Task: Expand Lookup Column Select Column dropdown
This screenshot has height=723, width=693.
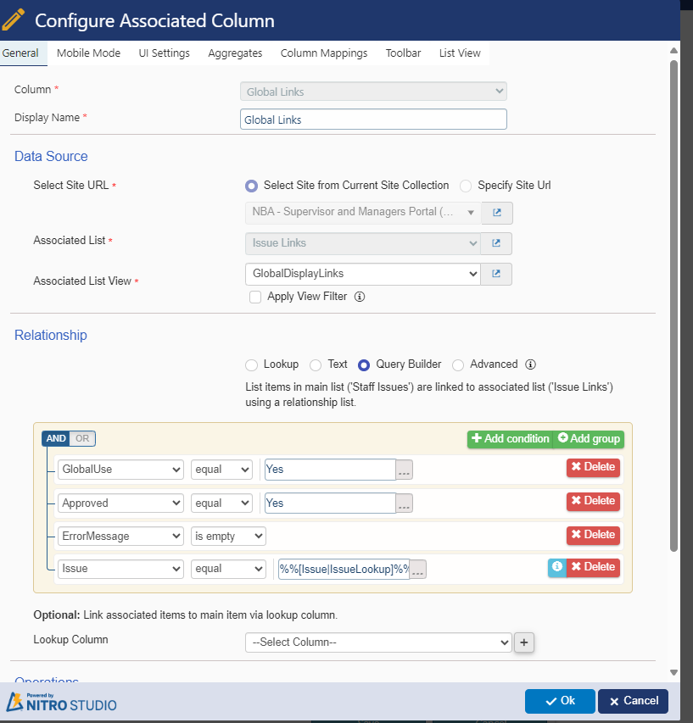Action: (x=378, y=642)
